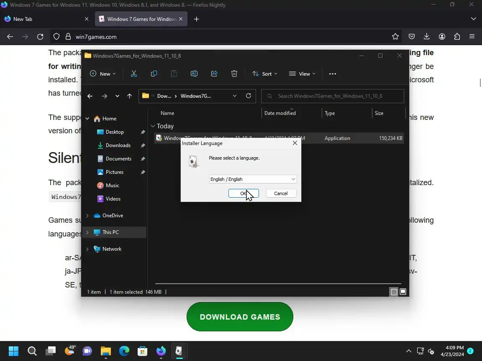Collapse the Today group

[153, 126]
